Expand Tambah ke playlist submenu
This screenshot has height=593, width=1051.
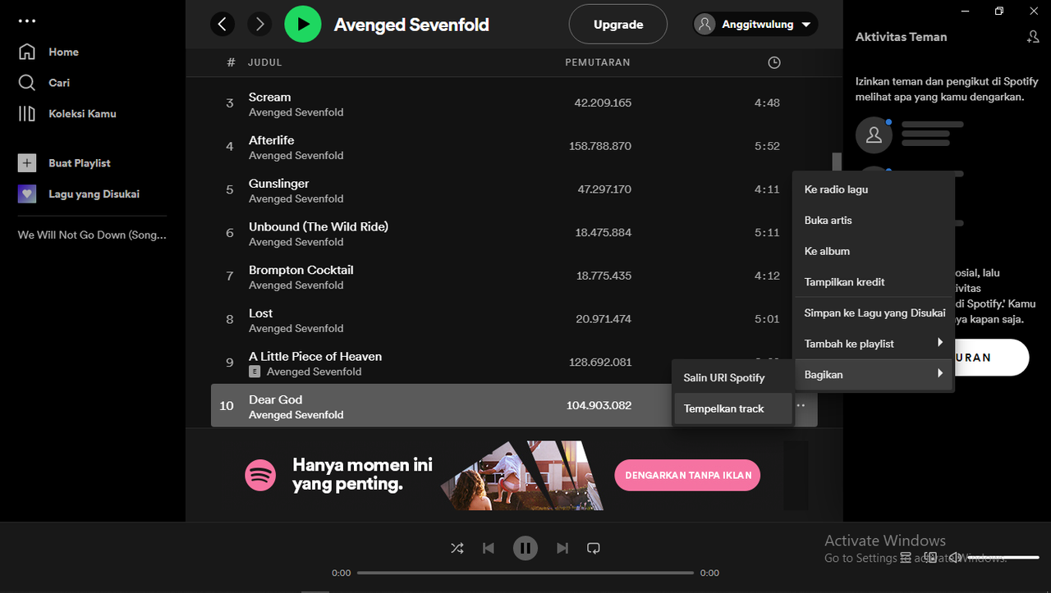874,344
